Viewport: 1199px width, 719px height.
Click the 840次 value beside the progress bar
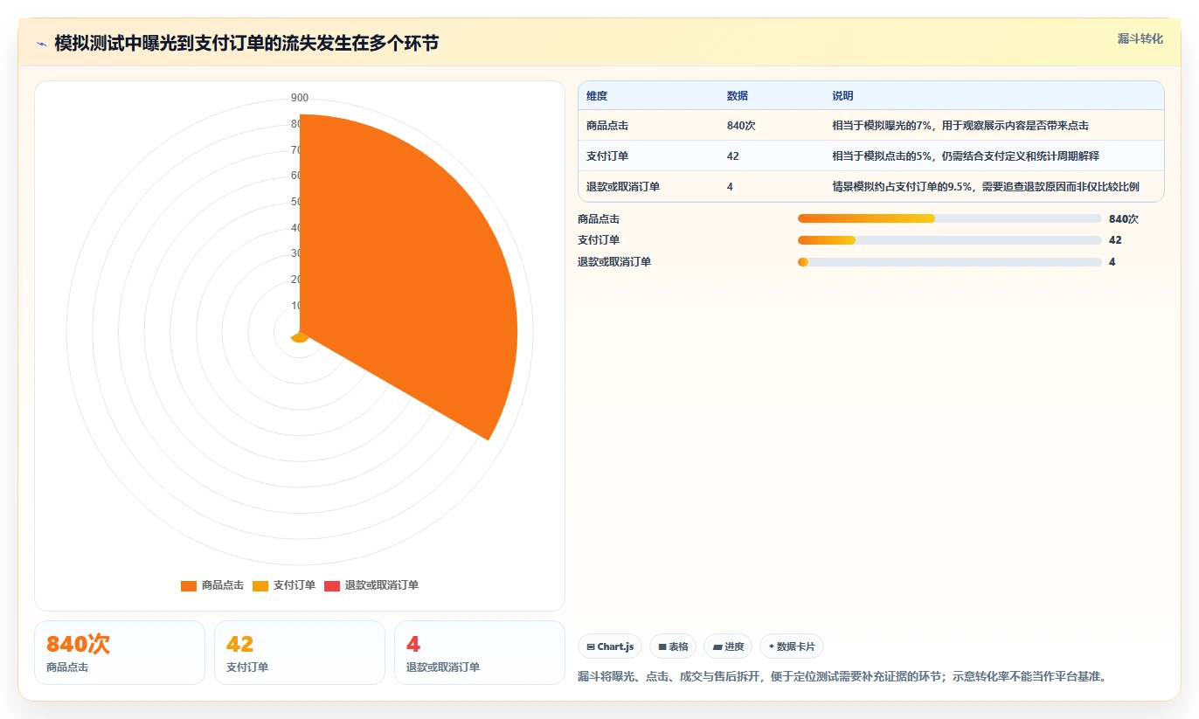coord(1124,219)
